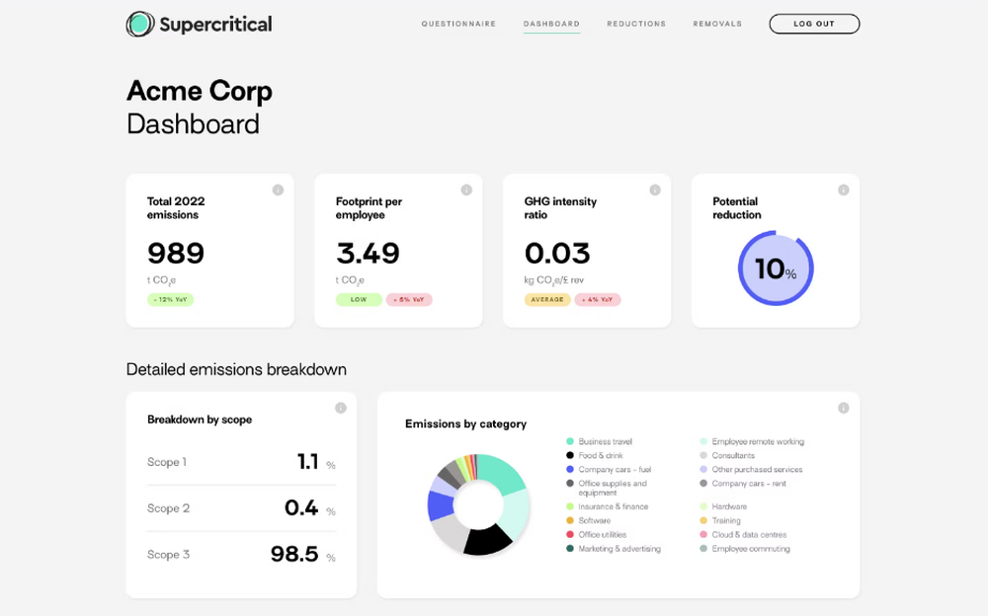Go to the Removals nav item

[717, 24]
